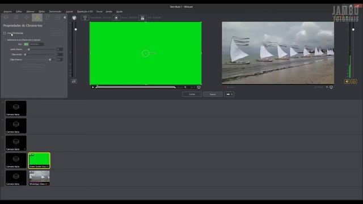Click the Clipe branco value box
Viewport: 363px width, 204px height.
60,59
